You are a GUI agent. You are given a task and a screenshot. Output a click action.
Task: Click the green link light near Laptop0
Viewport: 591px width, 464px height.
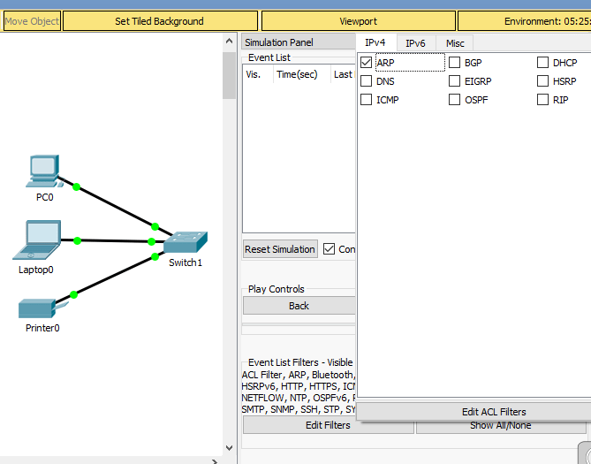pos(77,240)
